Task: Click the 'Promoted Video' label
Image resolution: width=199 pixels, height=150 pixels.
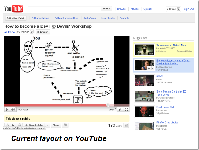Action: tap(184, 52)
